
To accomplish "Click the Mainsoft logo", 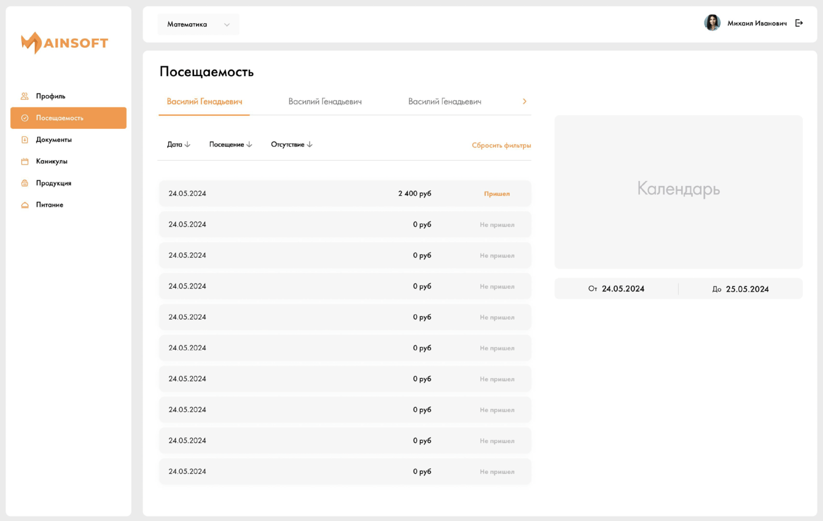I will 64,43.
